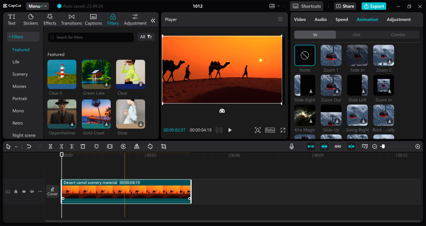
Task: Open the Captions panel
Action: [x=93, y=20]
